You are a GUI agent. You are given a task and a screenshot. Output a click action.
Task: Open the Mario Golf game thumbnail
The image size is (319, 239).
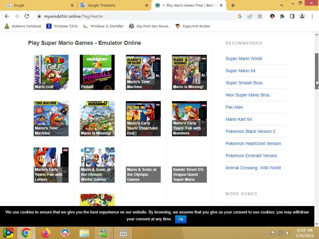pyautogui.click(x=51, y=72)
